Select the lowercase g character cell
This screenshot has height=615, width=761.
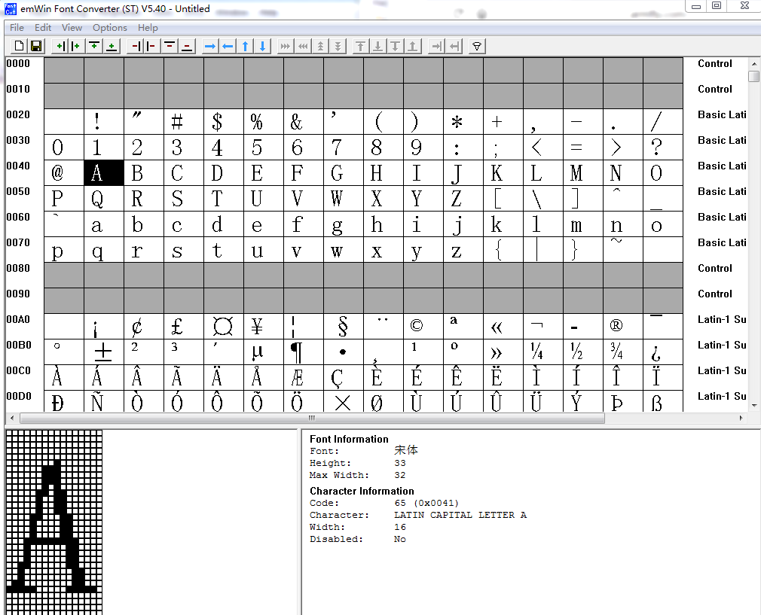(x=337, y=224)
